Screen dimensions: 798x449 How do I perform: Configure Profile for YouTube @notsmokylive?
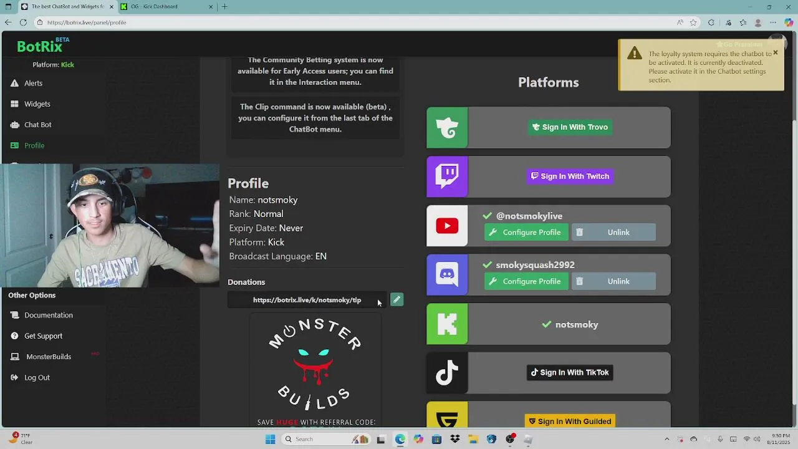point(526,232)
